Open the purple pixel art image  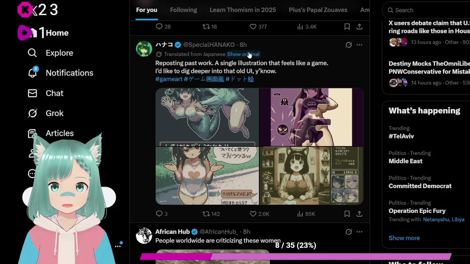pyautogui.click(x=311, y=117)
